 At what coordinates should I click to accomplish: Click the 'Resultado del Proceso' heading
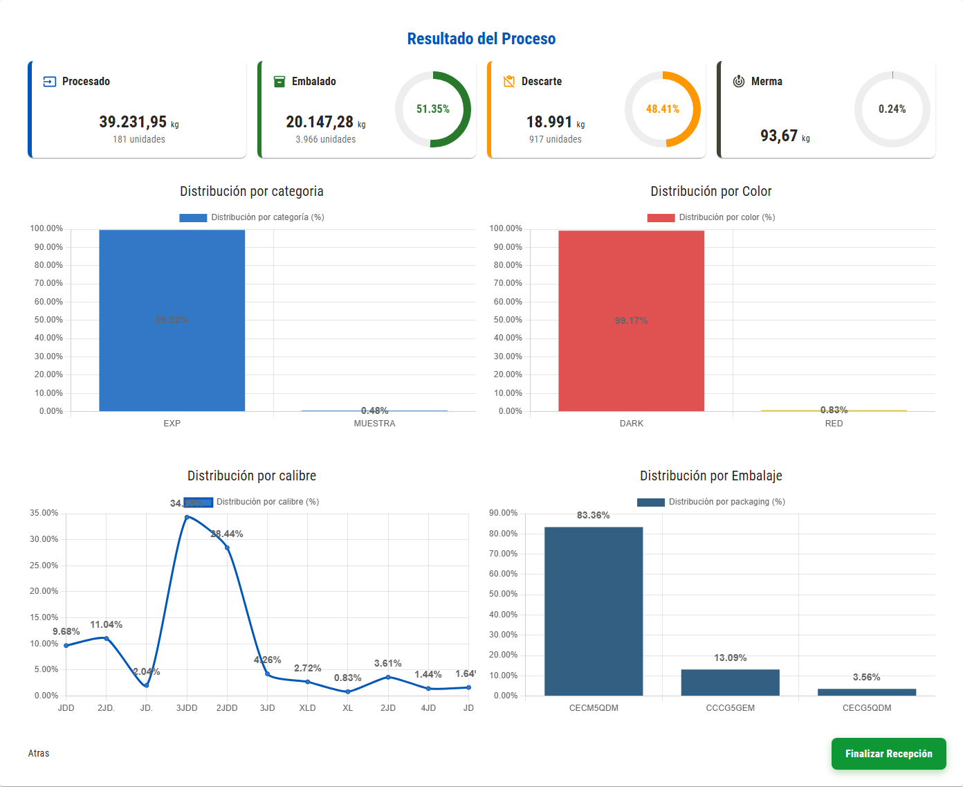pyautogui.click(x=481, y=39)
